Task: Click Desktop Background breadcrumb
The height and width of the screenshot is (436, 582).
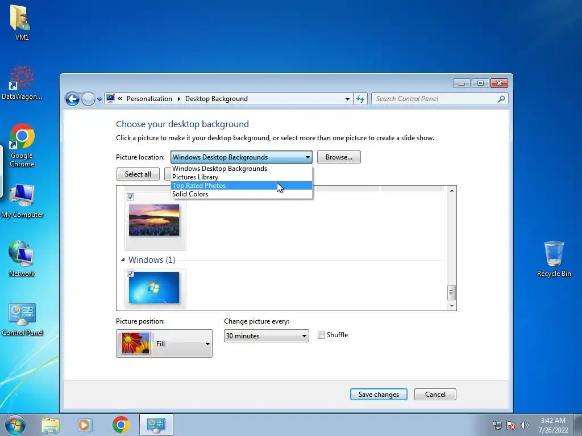Action: click(x=217, y=99)
